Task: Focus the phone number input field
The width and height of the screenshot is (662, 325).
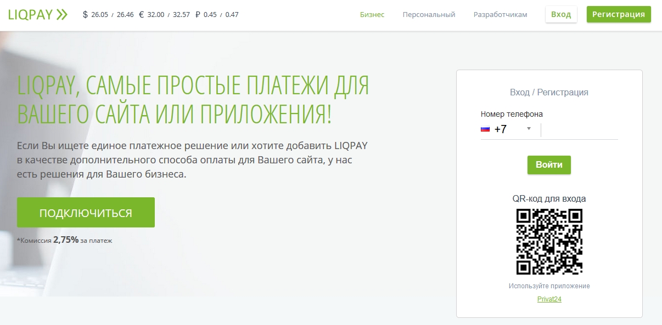Action: pyautogui.click(x=580, y=130)
